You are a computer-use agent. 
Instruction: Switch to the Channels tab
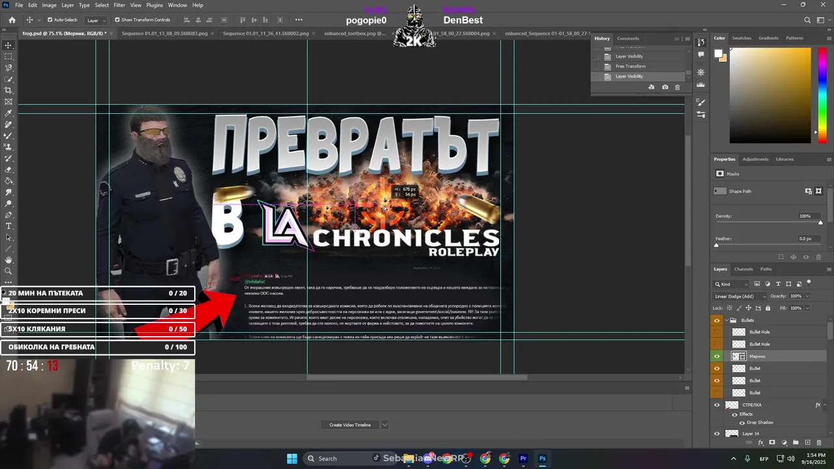(x=743, y=269)
